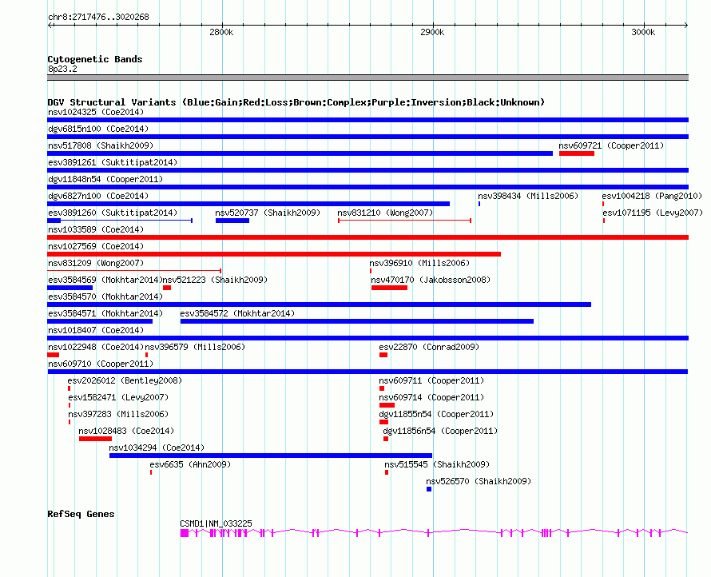Click the chr8:2717476..3020268 coordinate label

pyautogui.click(x=98, y=17)
